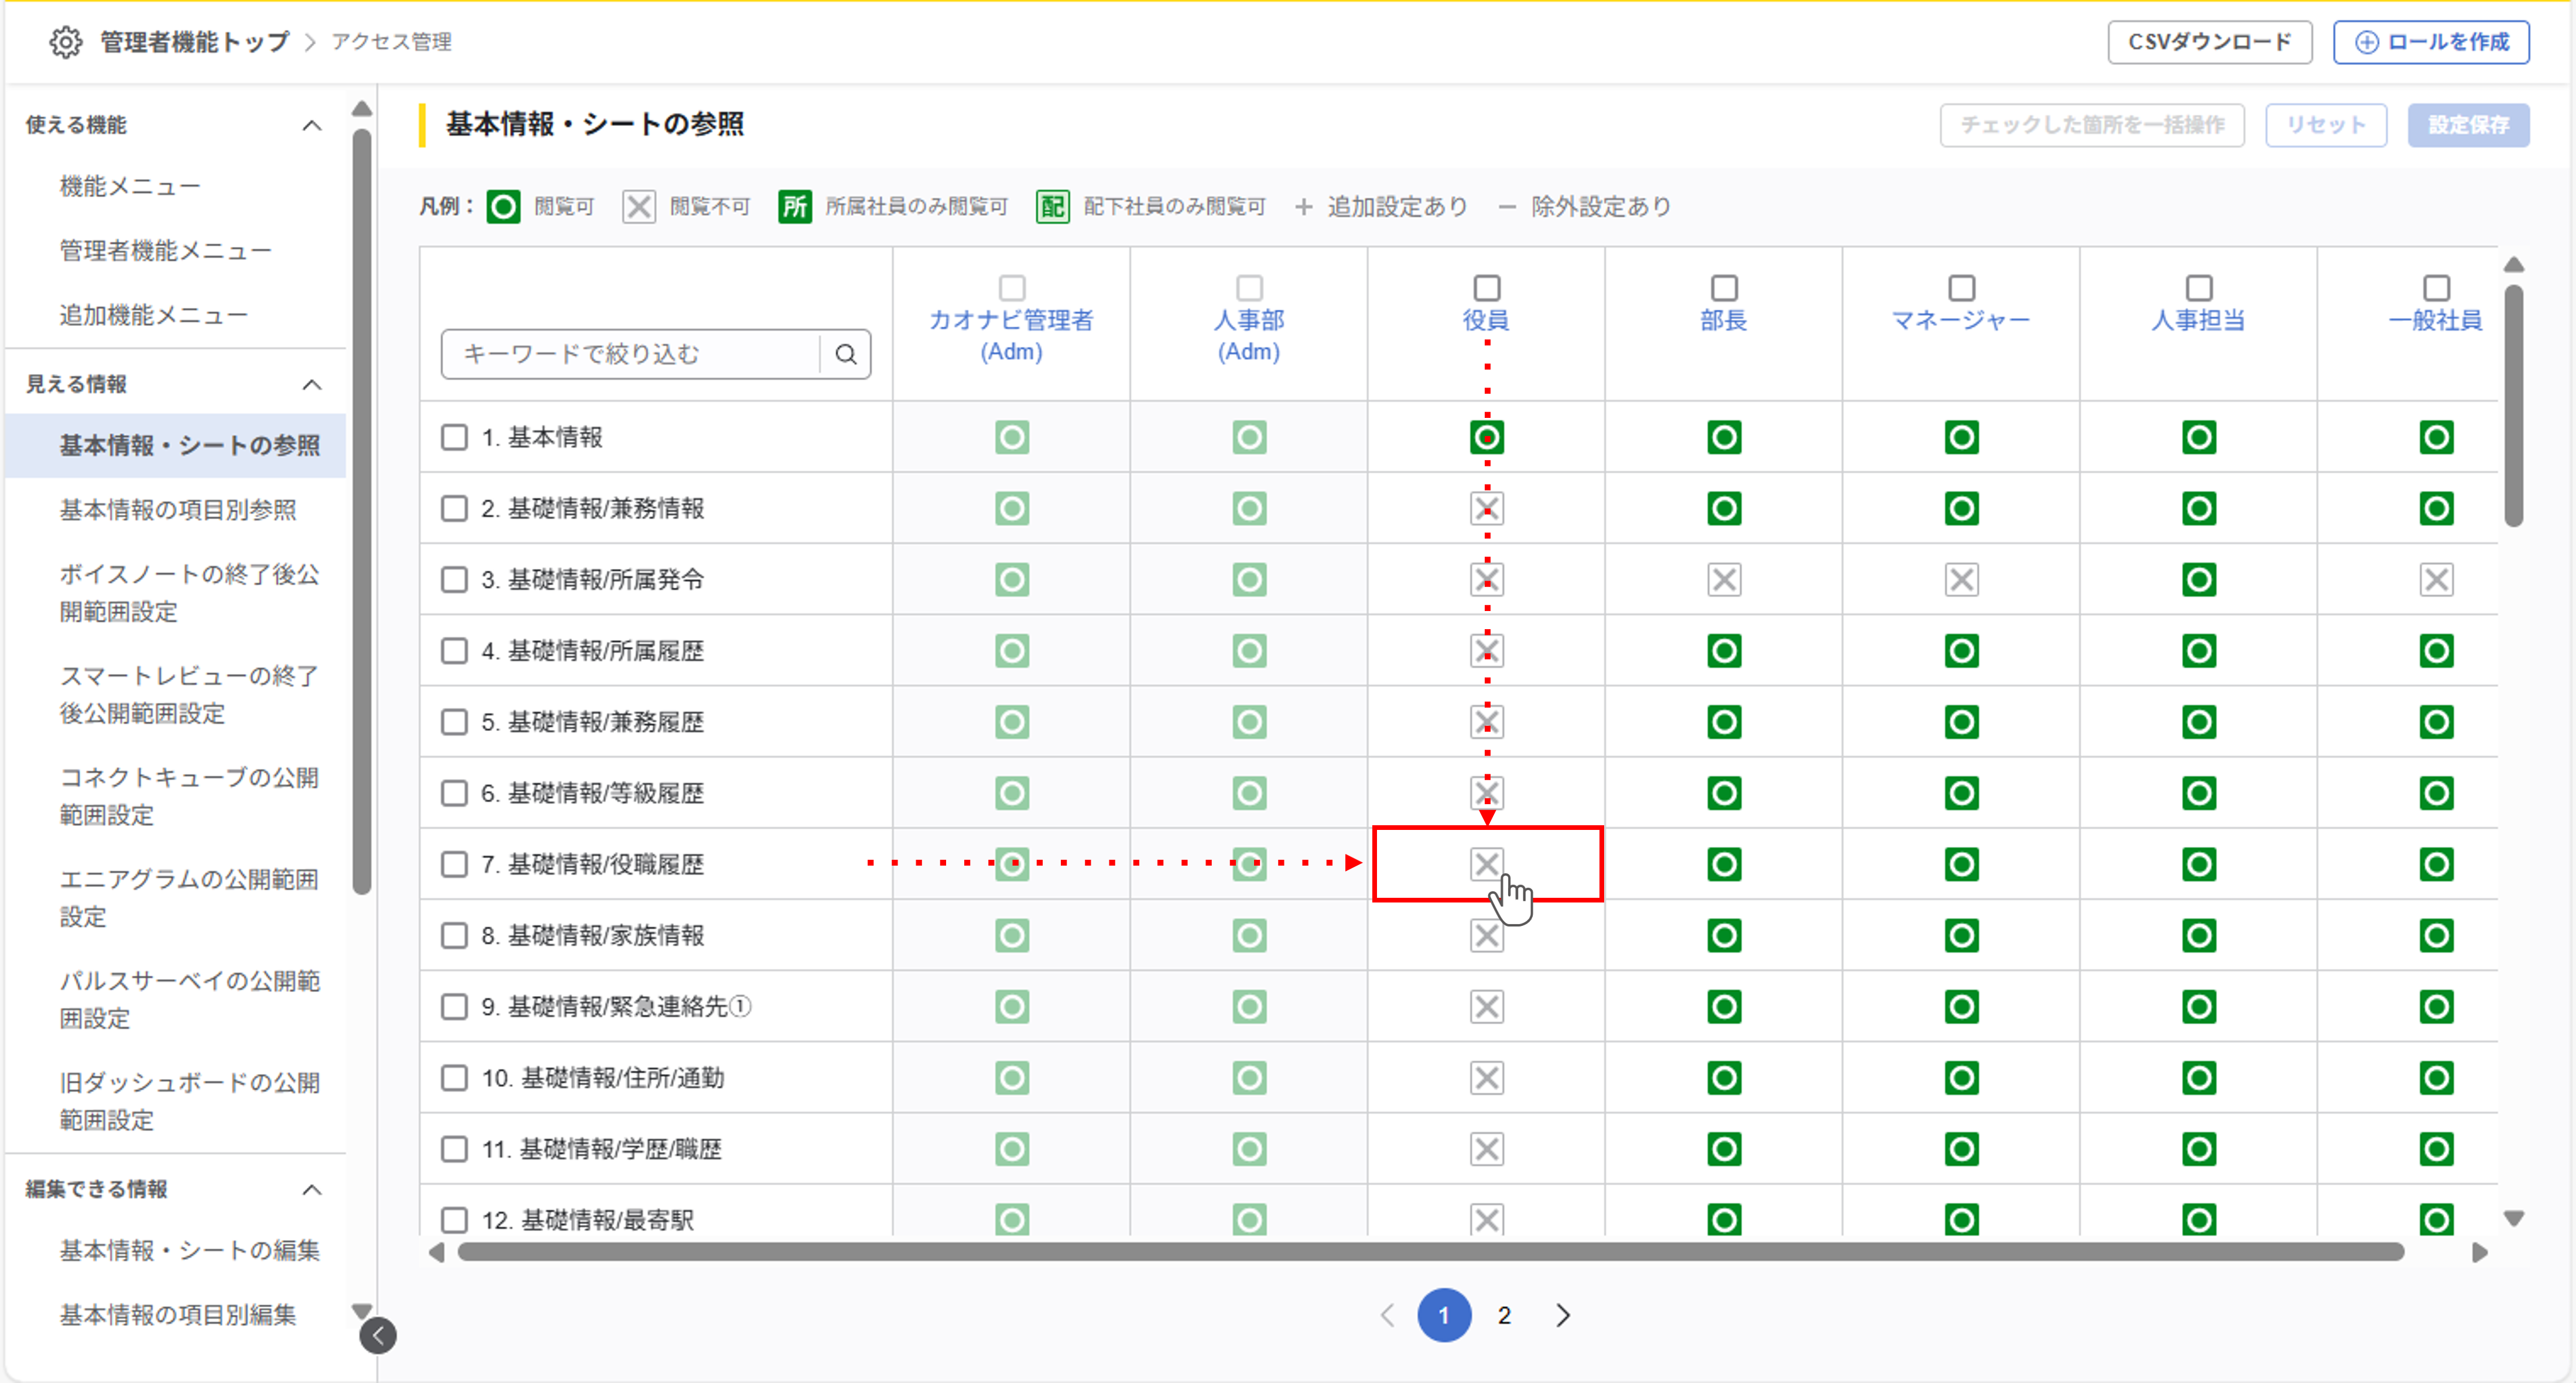2576x1383 pixels.
Task: Click the X icon for 所属発令 under 部長
Action: 1724,580
